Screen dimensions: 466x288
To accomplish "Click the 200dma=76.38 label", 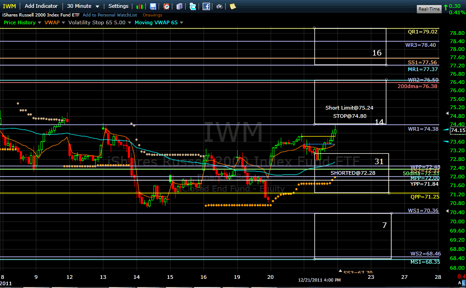I will [x=417, y=86].
